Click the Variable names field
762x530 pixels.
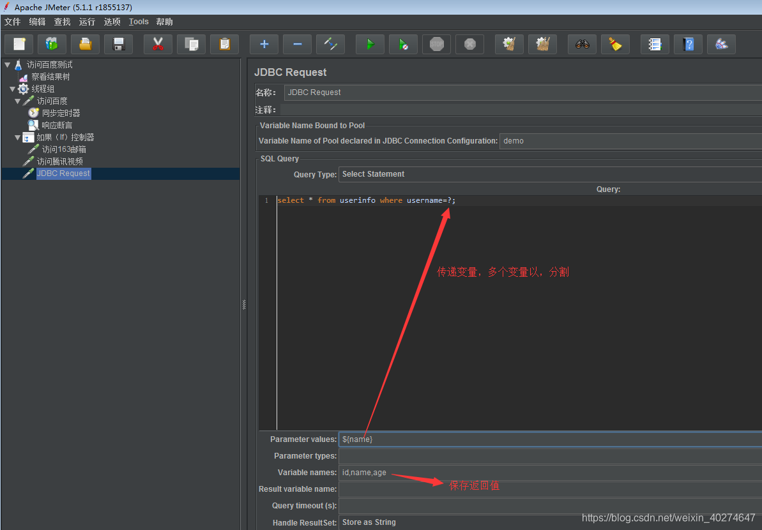click(550, 472)
